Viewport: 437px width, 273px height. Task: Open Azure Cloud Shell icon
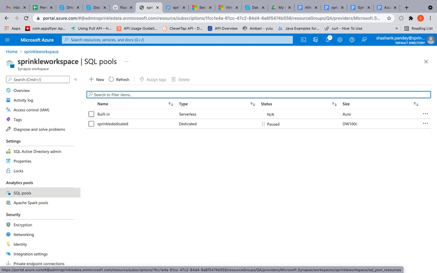(303, 40)
